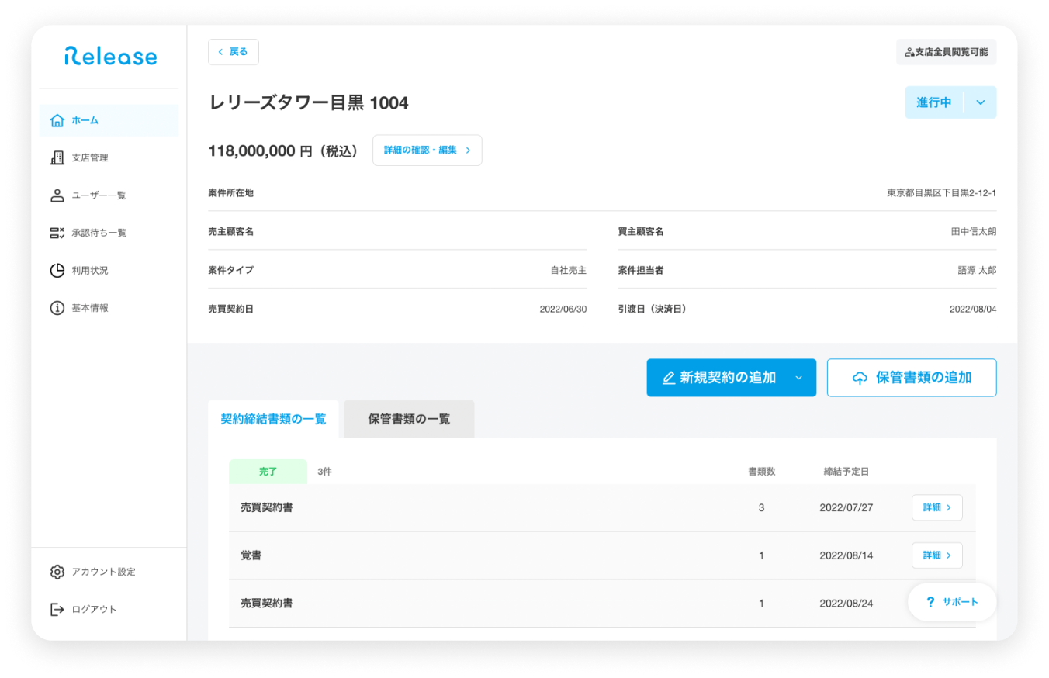Click the address 東京都目黒区下目黒2-12-1
The image size is (1049, 678).
(x=942, y=193)
